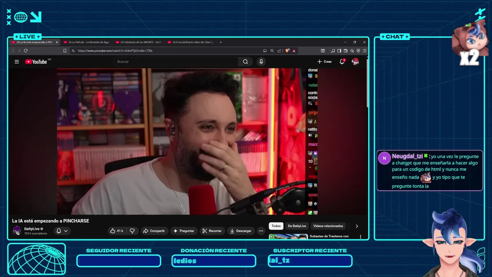Image resolution: width=492 pixels, height=277 pixels.
Task: Switch to Hablemos de los SMURFS tab
Action: (138, 42)
